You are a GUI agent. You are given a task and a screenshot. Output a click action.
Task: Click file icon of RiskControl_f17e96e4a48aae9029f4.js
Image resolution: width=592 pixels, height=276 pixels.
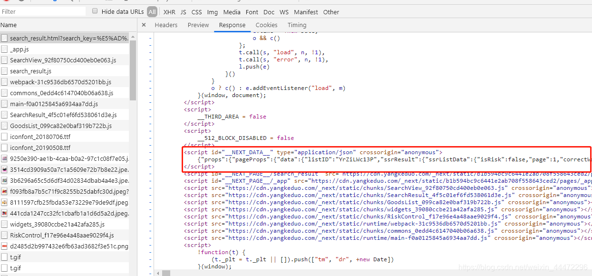click(x=4, y=235)
